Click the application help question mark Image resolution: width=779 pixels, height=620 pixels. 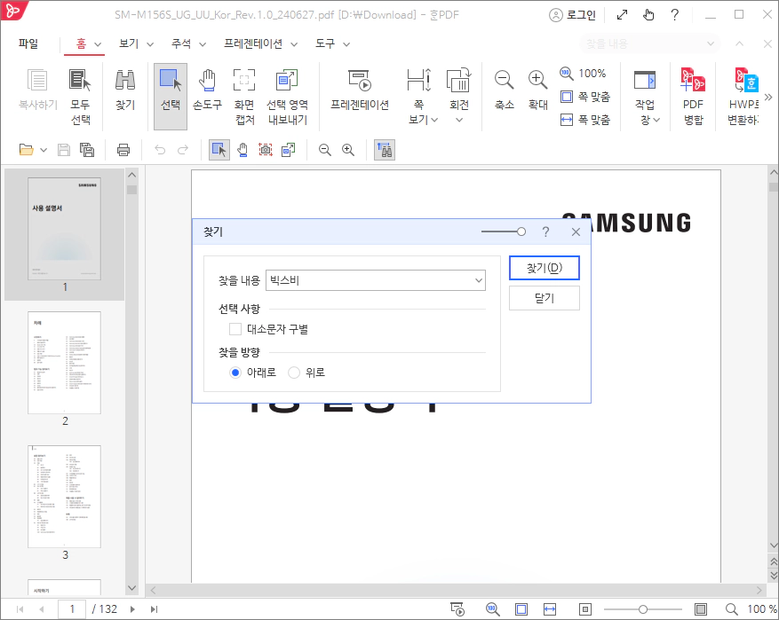[675, 15]
